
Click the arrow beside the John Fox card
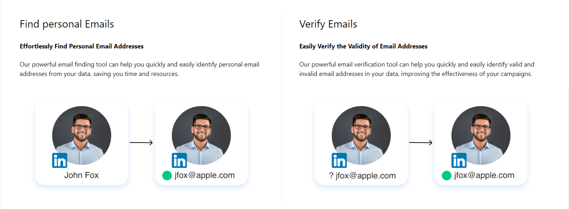(x=141, y=142)
